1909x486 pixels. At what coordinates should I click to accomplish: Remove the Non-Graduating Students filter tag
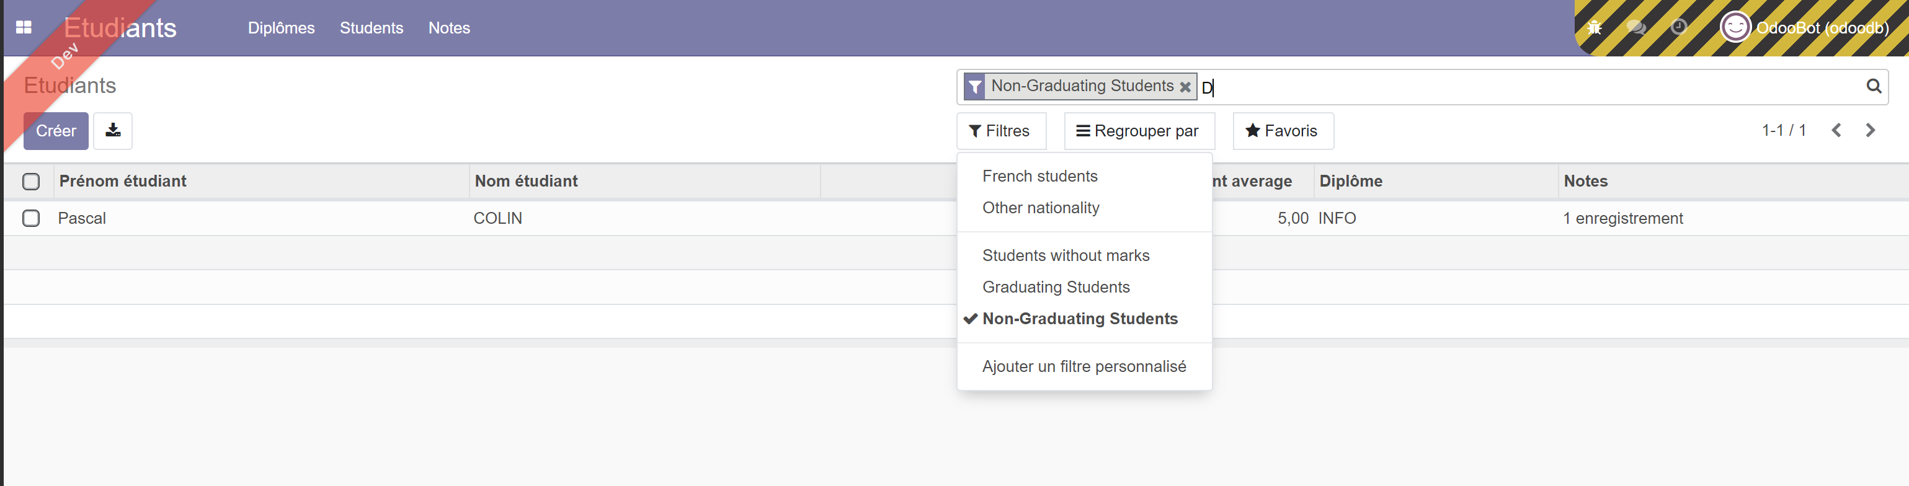[1185, 87]
